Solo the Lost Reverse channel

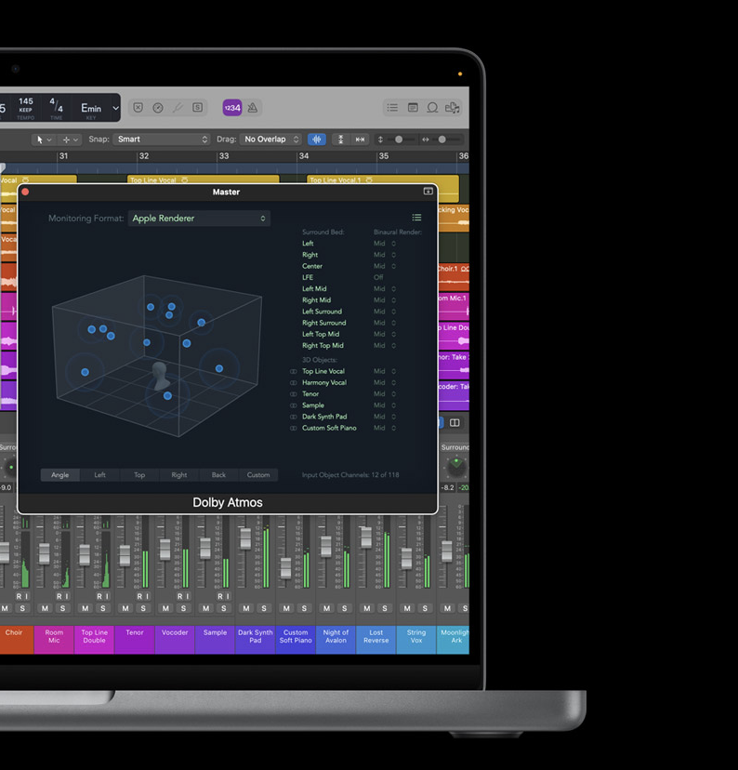pyautogui.click(x=385, y=608)
